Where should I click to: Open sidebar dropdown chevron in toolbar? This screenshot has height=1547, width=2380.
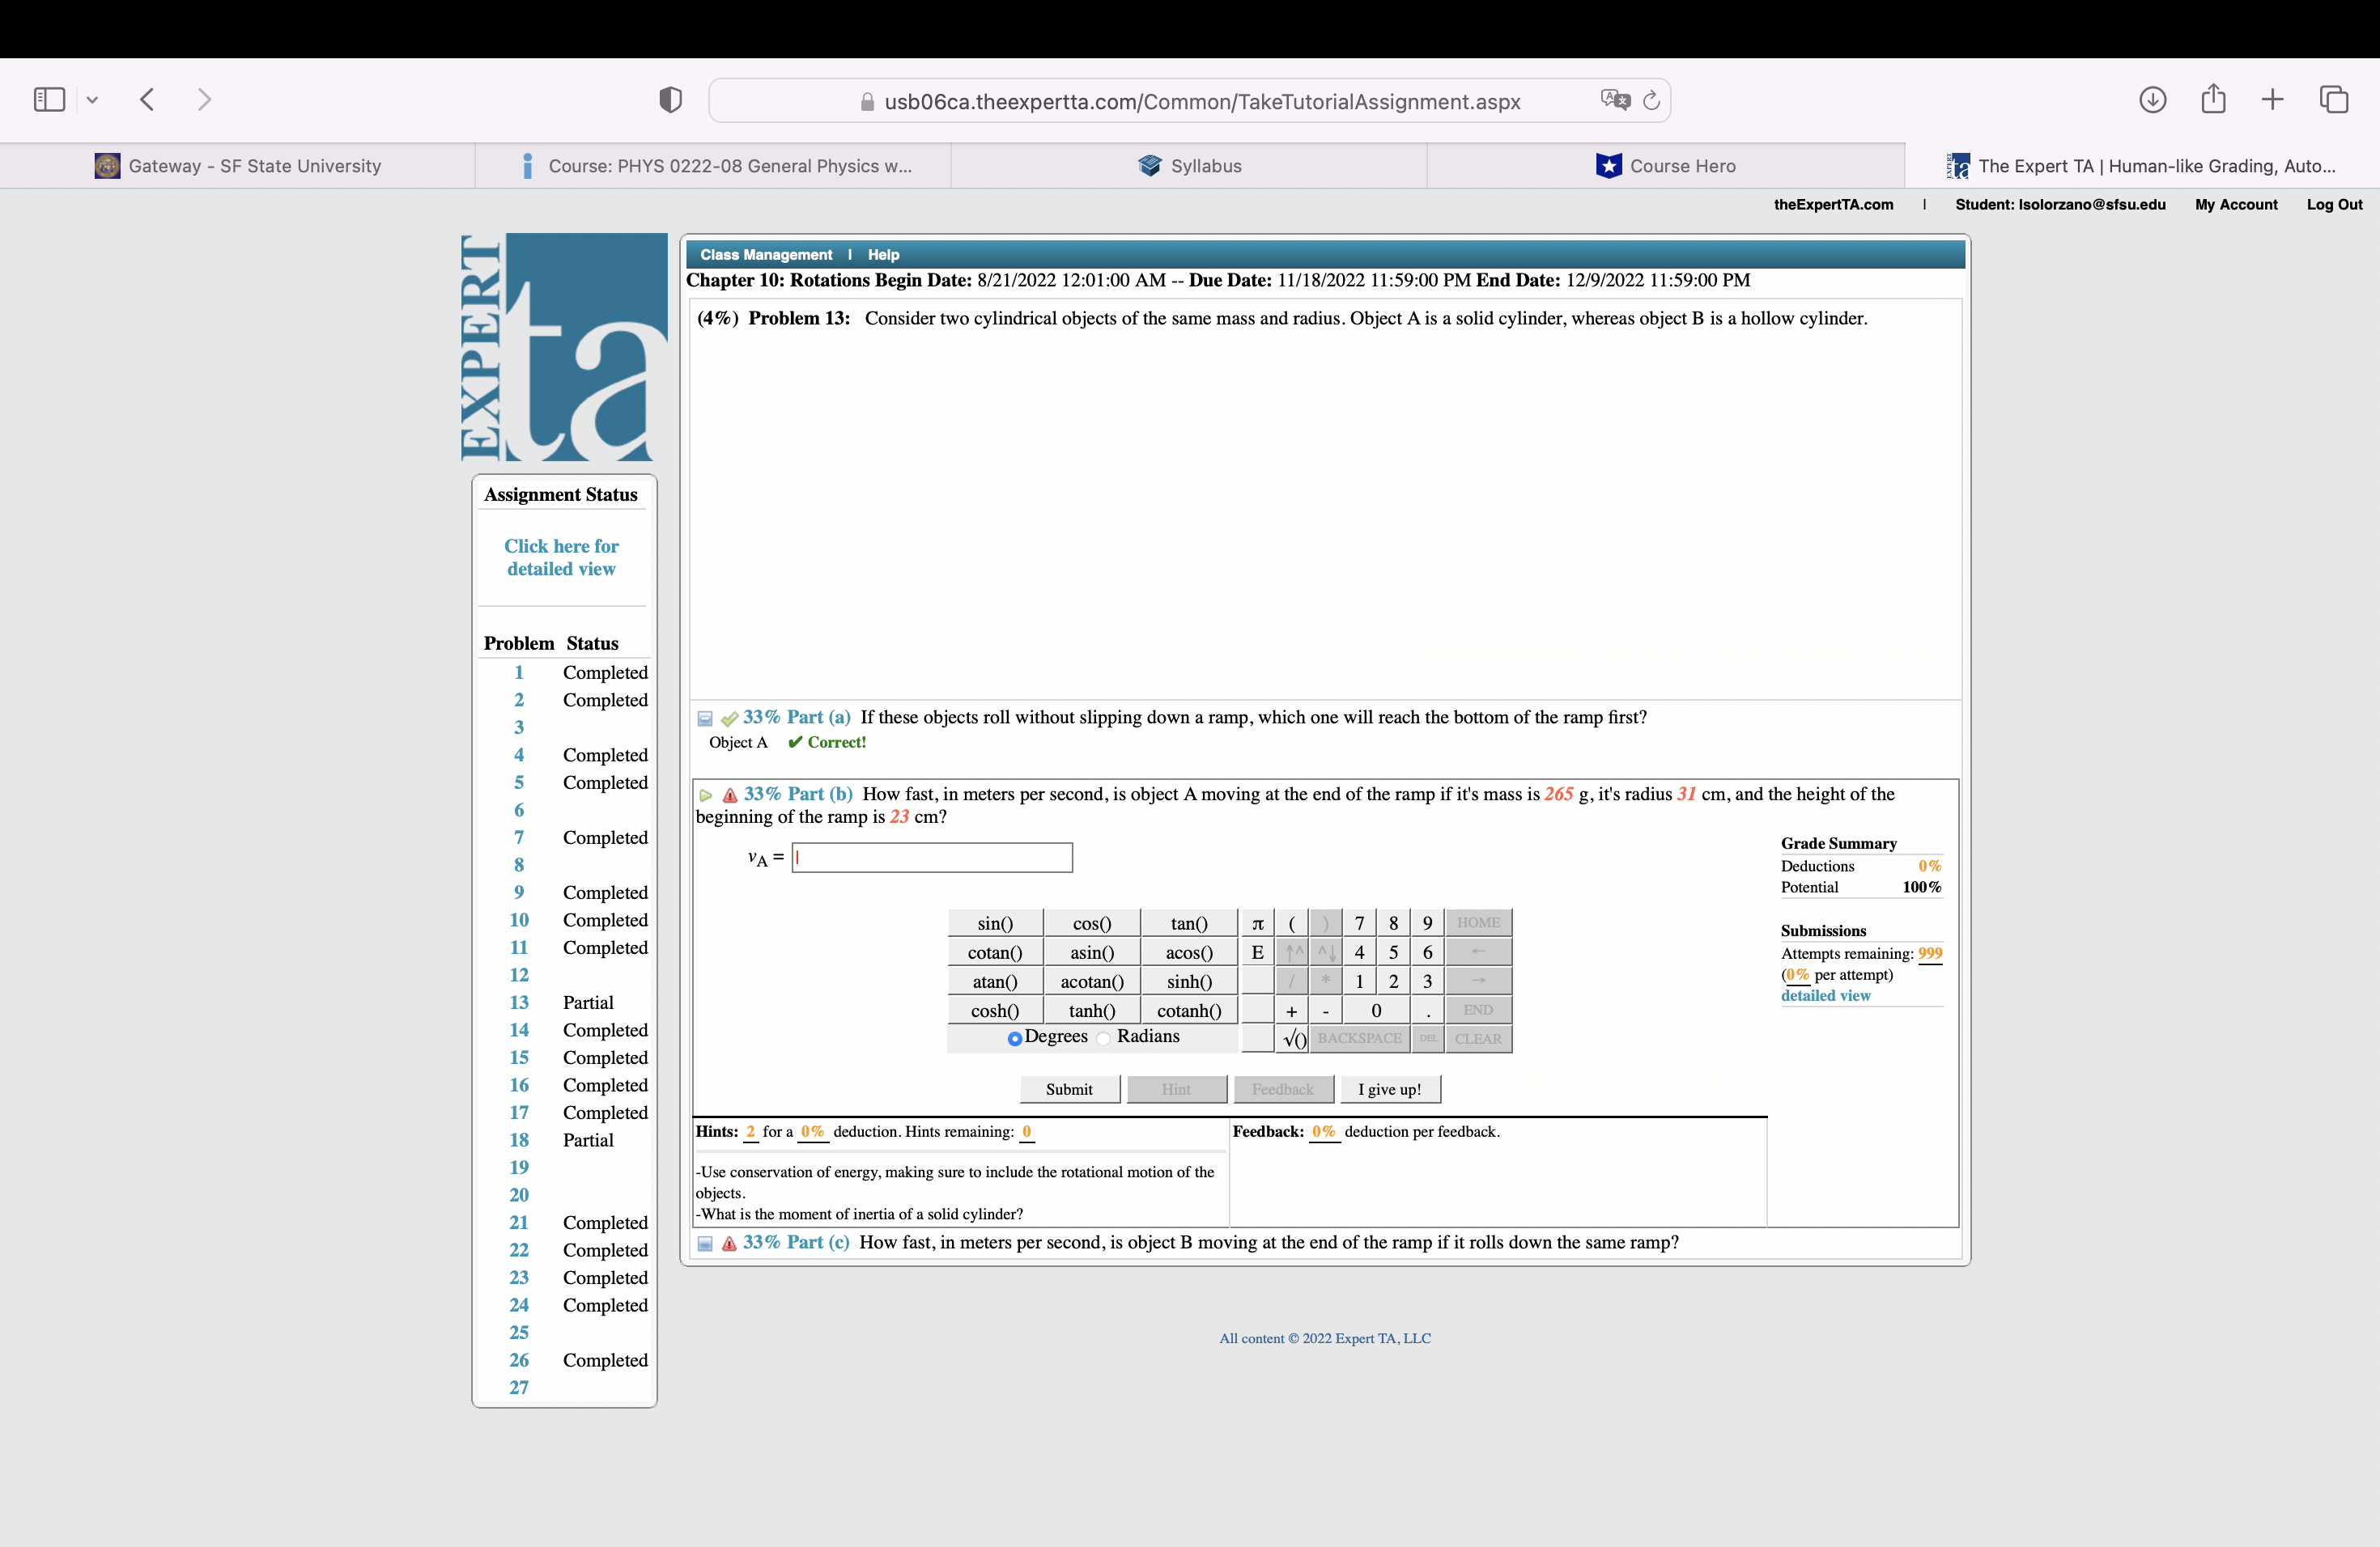pyautogui.click(x=93, y=100)
